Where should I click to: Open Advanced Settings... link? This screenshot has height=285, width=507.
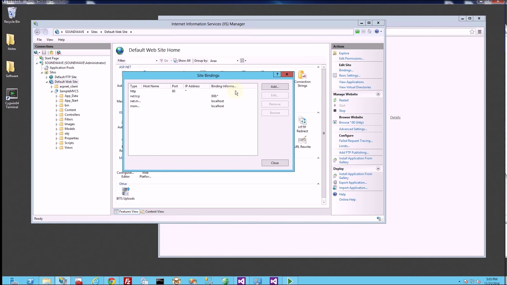click(353, 129)
